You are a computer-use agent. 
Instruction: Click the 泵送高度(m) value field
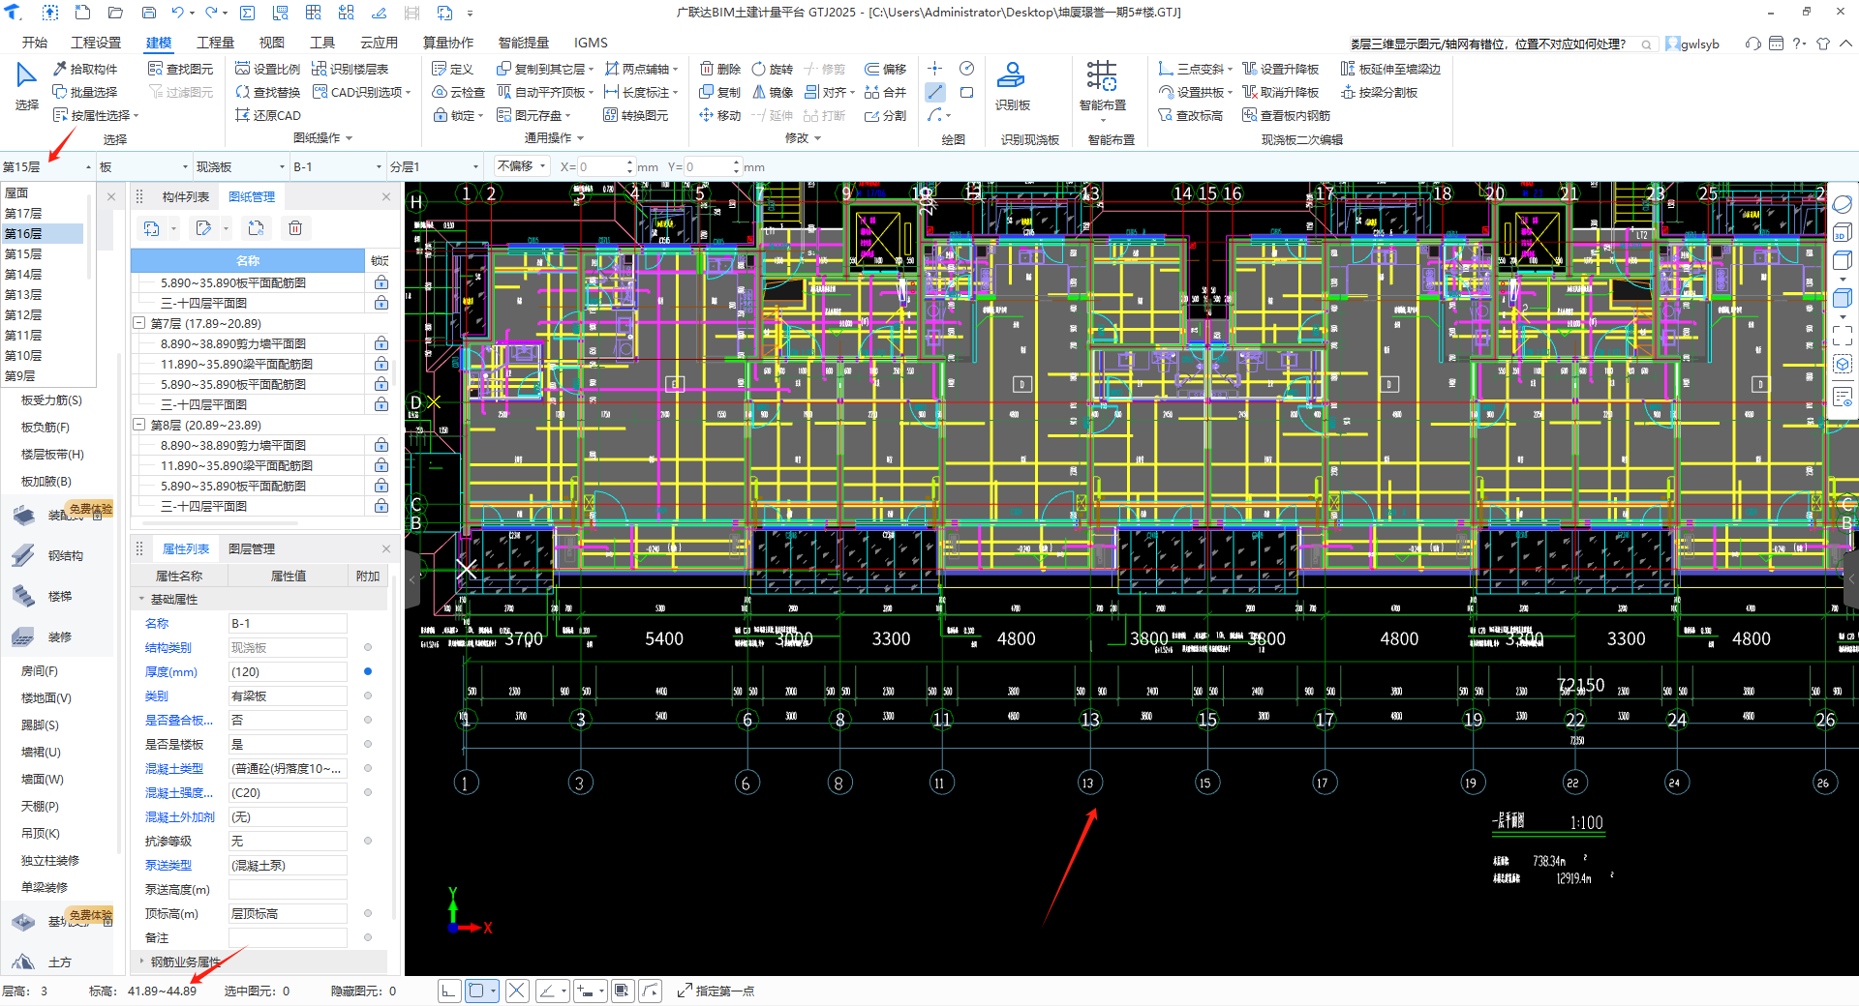click(x=288, y=889)
